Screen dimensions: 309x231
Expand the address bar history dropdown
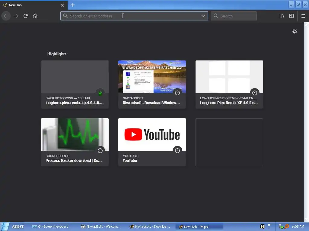tap(203, 16)
